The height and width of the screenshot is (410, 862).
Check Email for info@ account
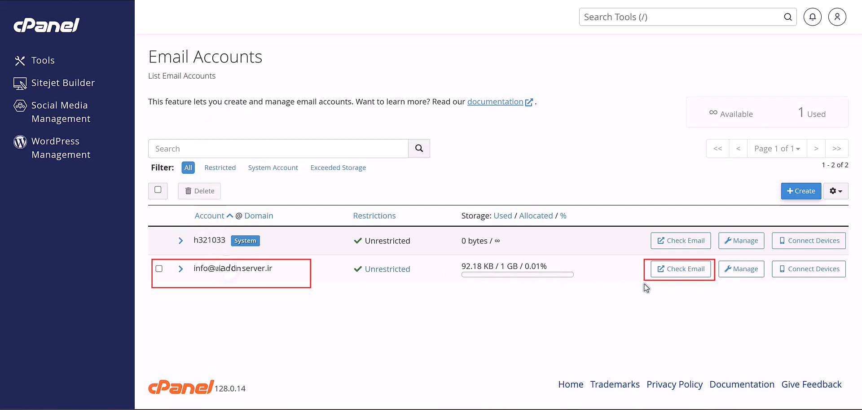pos(681,269)
